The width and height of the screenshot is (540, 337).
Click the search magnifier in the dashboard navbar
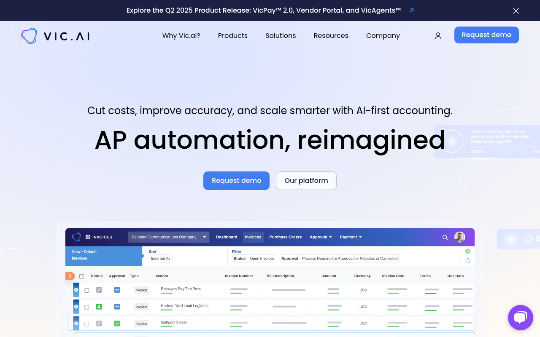(x=445, y=237)
